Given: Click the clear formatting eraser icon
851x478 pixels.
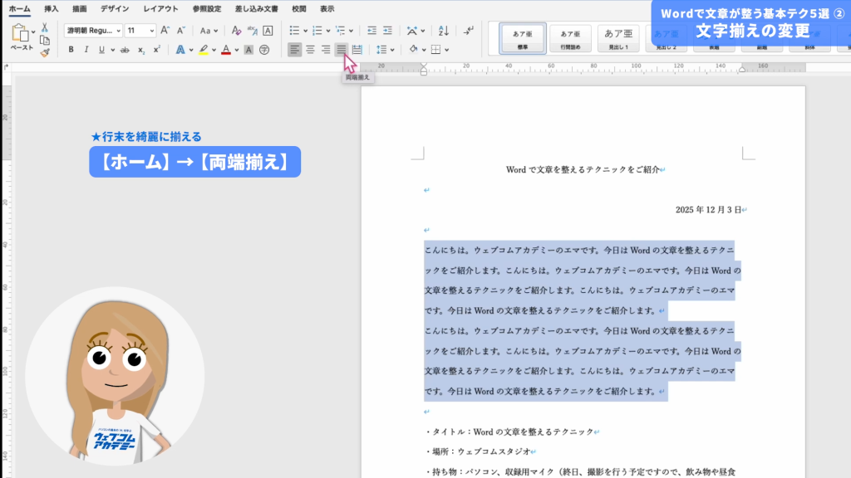Looking at the screenshot, I should tap(237, 31).
